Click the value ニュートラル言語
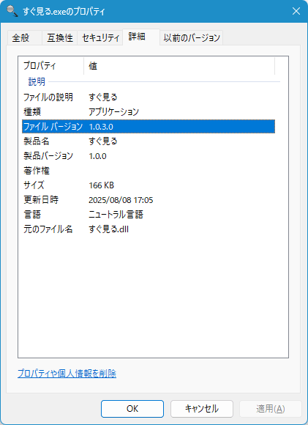 [116, 215]
